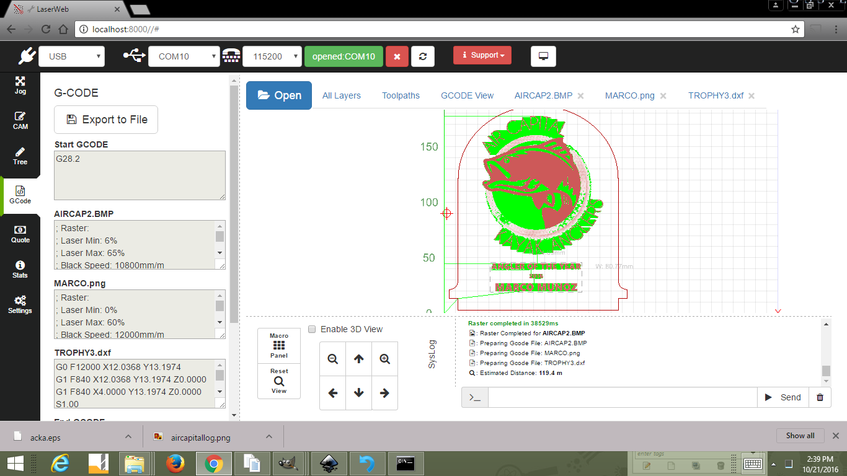This screenshot has height=476, width=847.
Task: Close the downloads bar
Action: coord(835,436)
